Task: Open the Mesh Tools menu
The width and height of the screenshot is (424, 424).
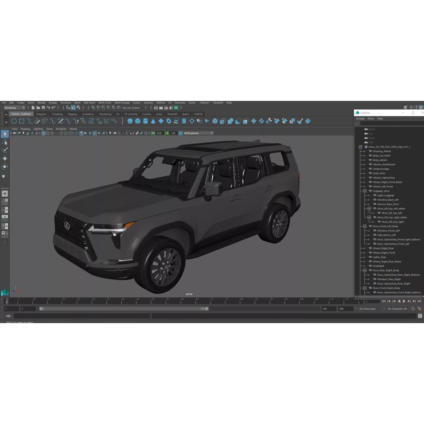Action: pyautogui.click(x=105, y=103)
